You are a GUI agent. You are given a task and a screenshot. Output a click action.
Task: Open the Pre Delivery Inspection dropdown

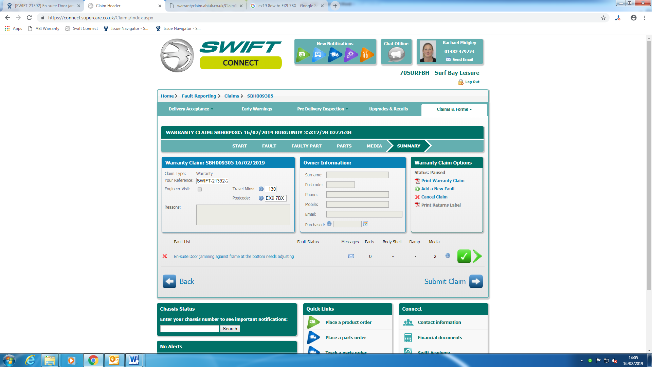(322, 109)
